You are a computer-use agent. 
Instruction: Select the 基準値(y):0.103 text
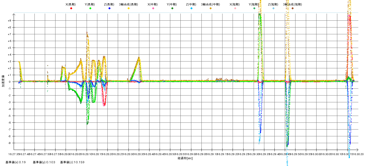pos(44,162)
